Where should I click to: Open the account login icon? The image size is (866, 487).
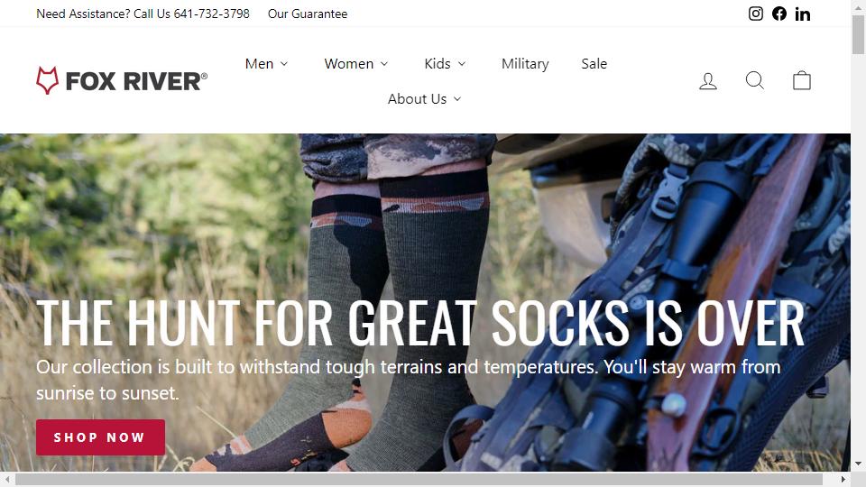(x=708, y=80)
